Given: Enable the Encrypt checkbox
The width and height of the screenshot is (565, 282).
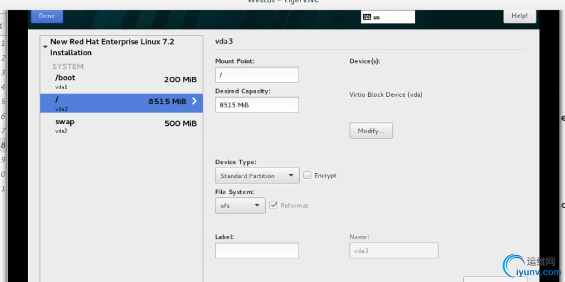Looking at the screenshot, I should (x=308, y=175).
